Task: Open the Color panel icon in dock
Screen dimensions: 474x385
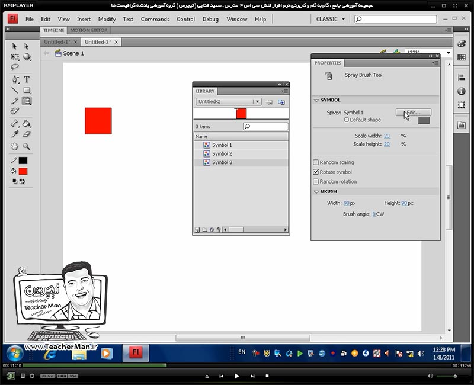Action: tap(462, 44)
